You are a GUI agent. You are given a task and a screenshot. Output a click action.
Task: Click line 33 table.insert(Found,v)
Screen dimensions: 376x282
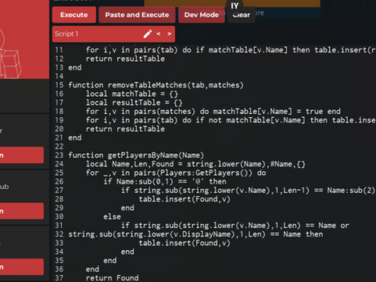click(184, 243)
